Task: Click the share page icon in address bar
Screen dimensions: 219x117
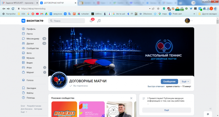Action: pyautogui.click(x=153, y=9)
